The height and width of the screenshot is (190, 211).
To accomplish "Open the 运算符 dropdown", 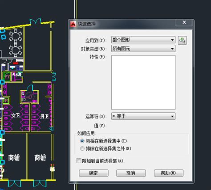I will click(143, 116).
